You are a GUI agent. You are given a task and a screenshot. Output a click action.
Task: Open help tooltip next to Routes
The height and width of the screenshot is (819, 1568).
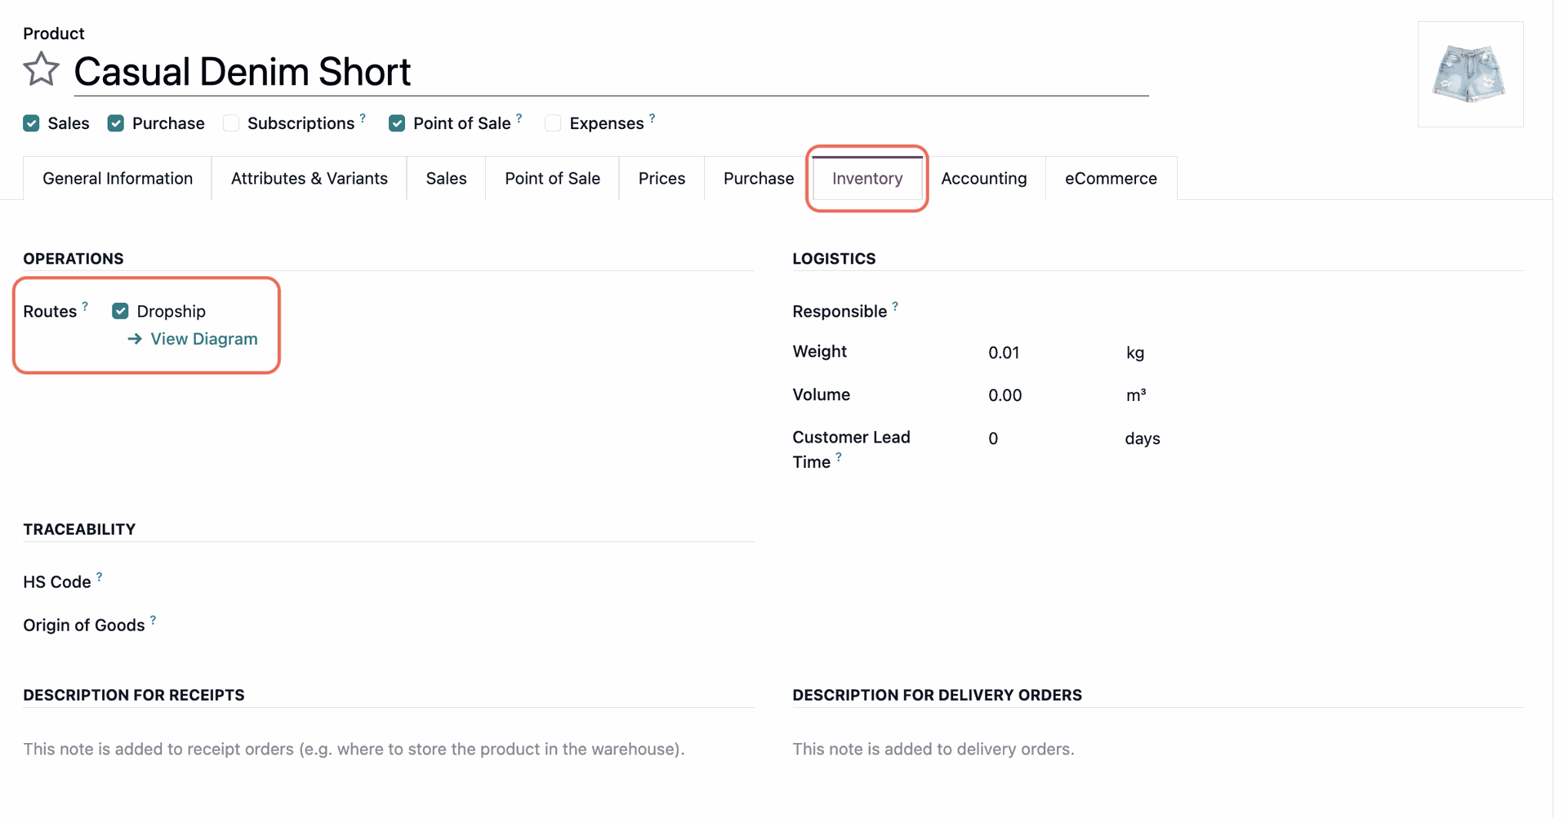pyautogui.click(x=85, y=306)
